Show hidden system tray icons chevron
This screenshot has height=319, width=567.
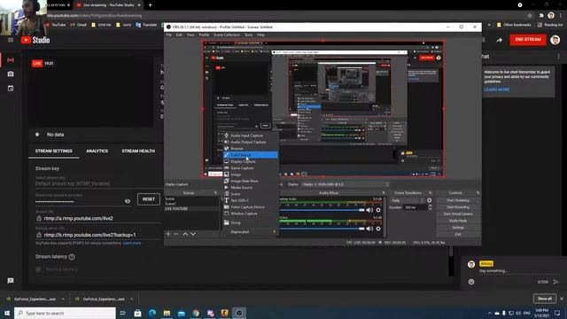pyautogui.click(x=490, y=313)
